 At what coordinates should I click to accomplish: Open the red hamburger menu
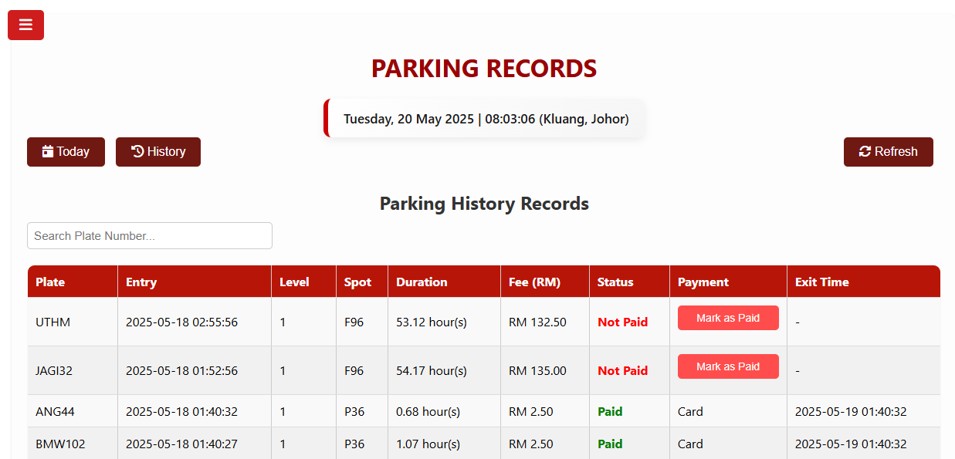[x=25, y=25]
